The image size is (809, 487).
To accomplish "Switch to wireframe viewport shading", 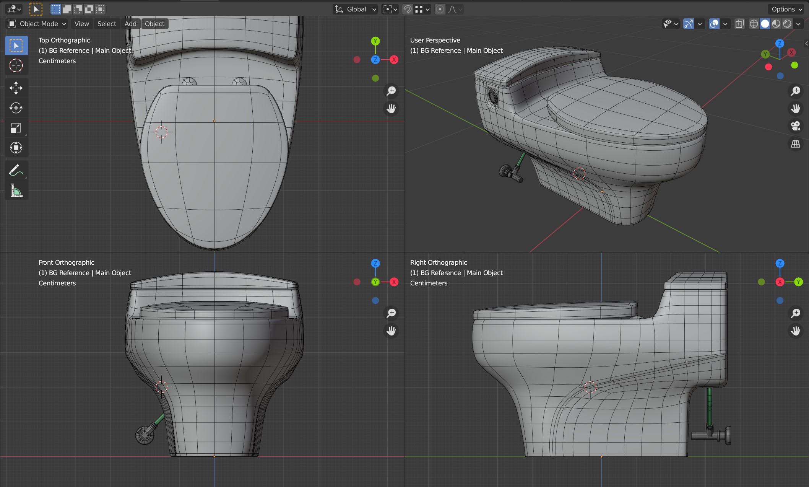I will tap(754, 24).
